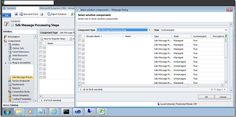Collapse the Plug-in Assemblies node arrow
This screenshot has height=117, width=236.
pos(6,63)
